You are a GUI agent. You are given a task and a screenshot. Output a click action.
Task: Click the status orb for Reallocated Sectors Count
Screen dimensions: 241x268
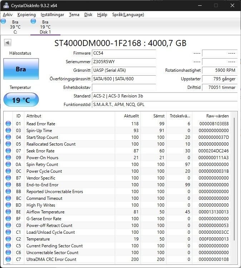[8, 144]
